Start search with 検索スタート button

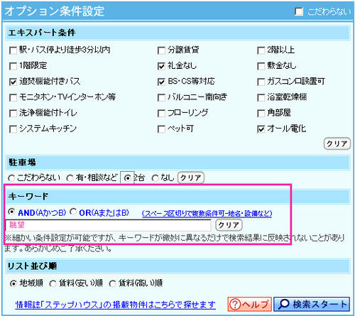pyautogui.click(x=312, y=304)
